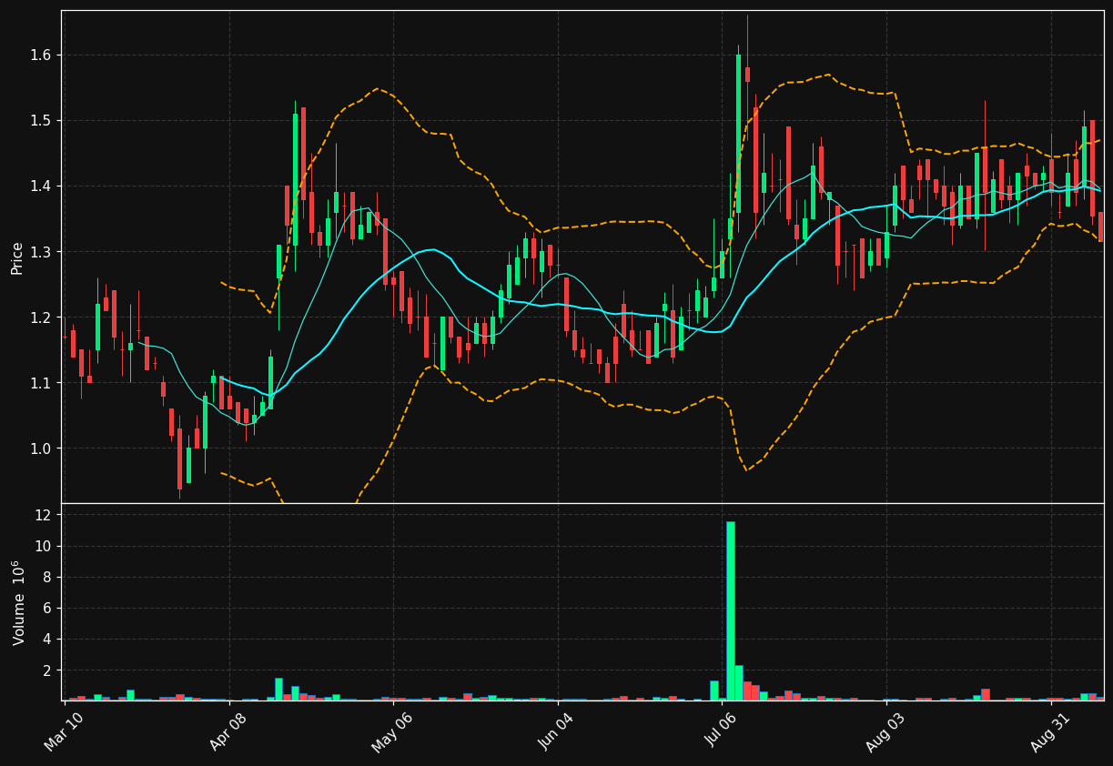Click the 1.1 price axis label
This screenshot has height=766, width=1113.
click(x=42, y=383)
